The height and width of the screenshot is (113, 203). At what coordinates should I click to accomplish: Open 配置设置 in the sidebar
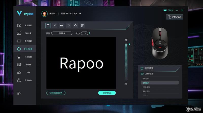tap(25, 26)
